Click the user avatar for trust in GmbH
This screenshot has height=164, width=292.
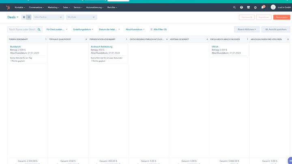tap(273, 7)
